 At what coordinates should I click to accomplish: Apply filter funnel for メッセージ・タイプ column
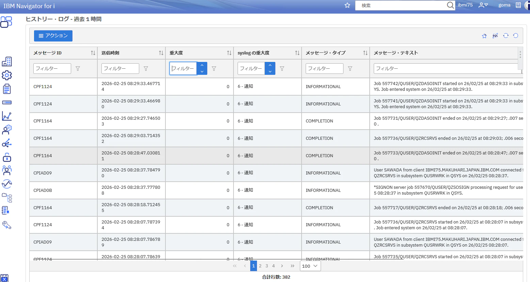tap(350, 69)
